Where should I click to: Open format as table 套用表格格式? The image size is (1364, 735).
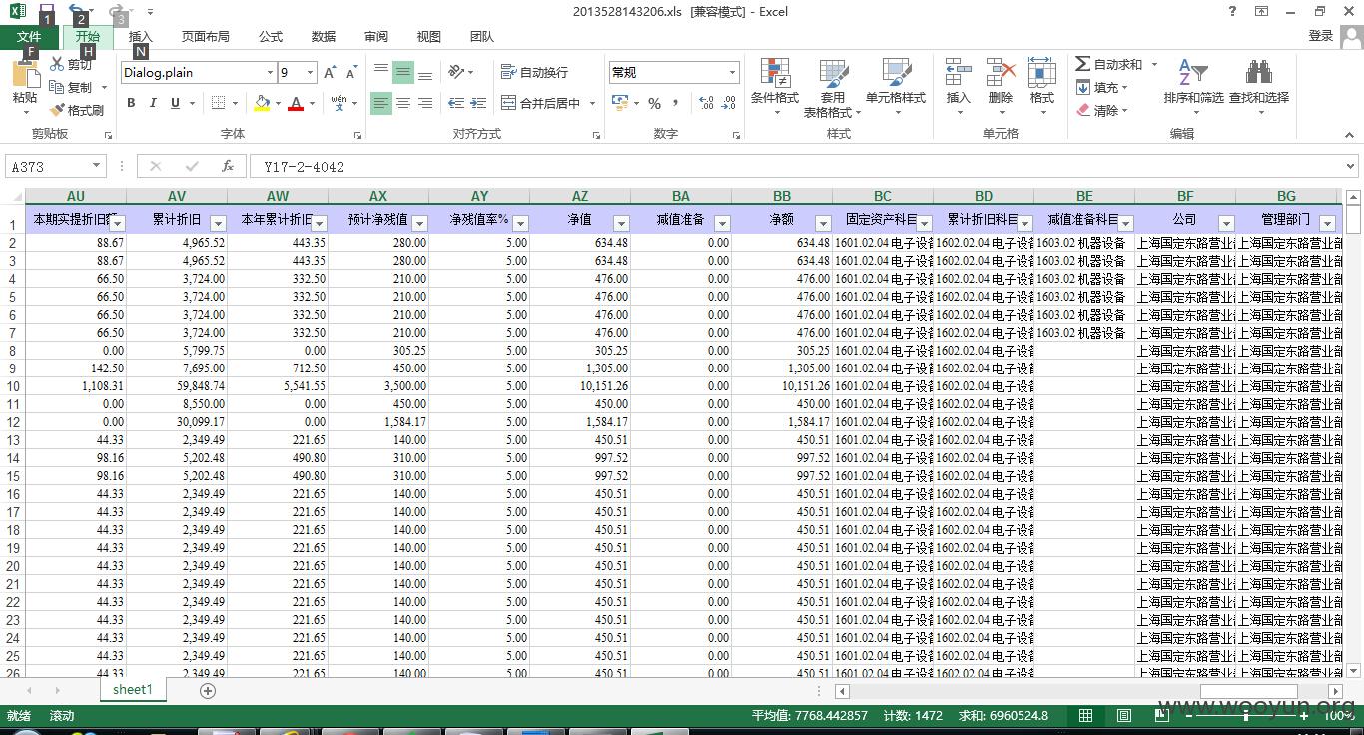click(x=831, y=88)
